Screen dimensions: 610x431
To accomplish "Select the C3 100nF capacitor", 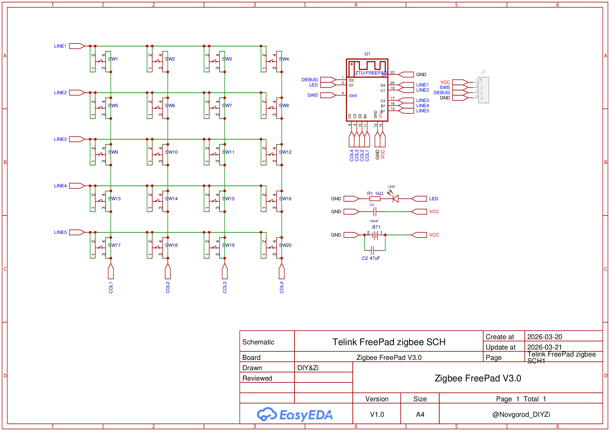I will pyautogui.click(x=375, y=212).
